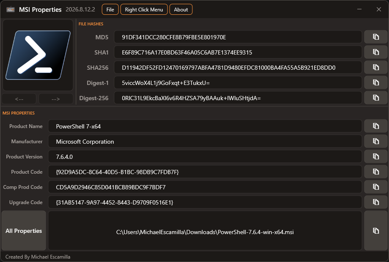The image size is (389, 262).
Task: Click the Product Code GUID field
Action: tap(205, 172)
